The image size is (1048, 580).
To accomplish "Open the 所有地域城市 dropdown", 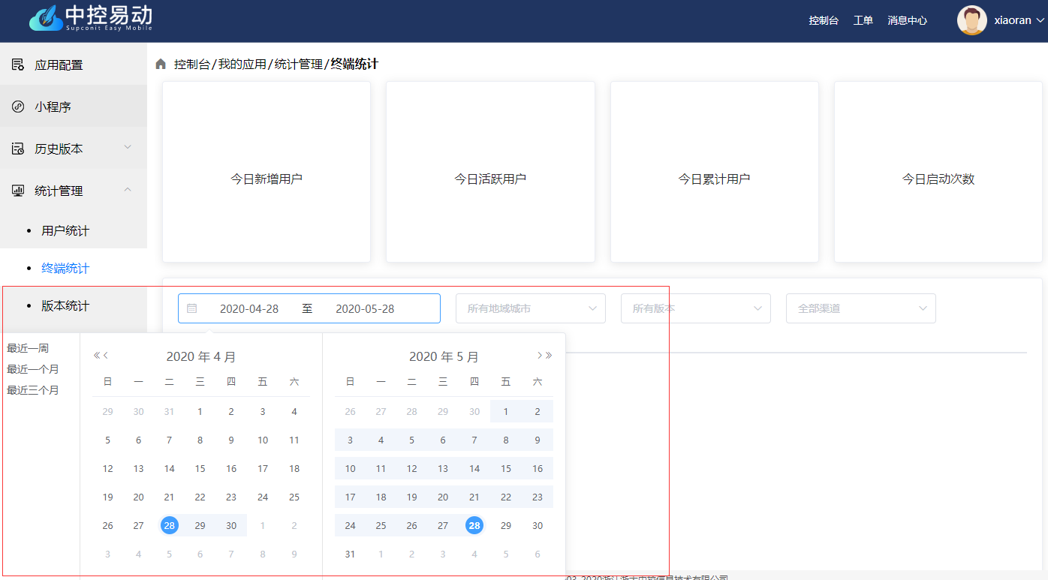I will point(531,308).
